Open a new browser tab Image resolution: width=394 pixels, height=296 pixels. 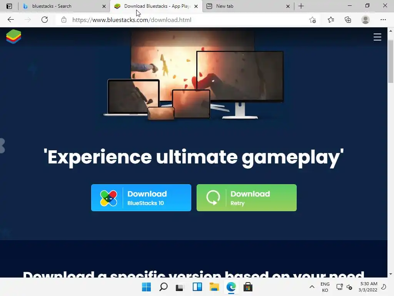(301, 6)
